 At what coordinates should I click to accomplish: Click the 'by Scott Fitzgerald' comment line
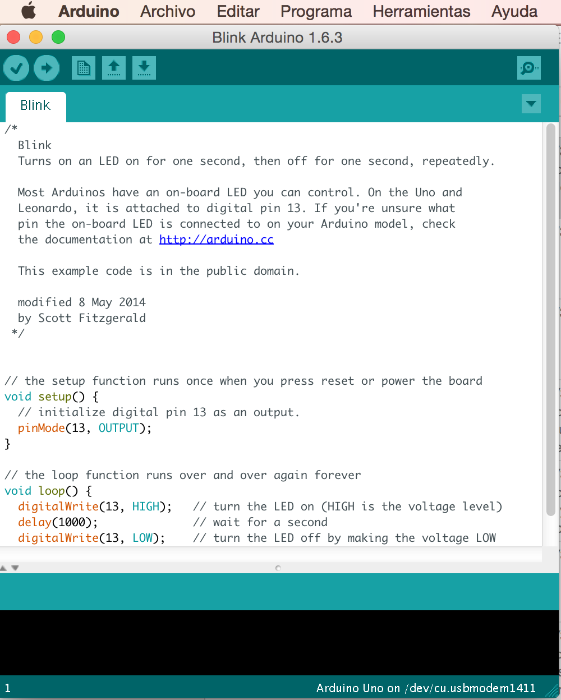tap(82, 318)
